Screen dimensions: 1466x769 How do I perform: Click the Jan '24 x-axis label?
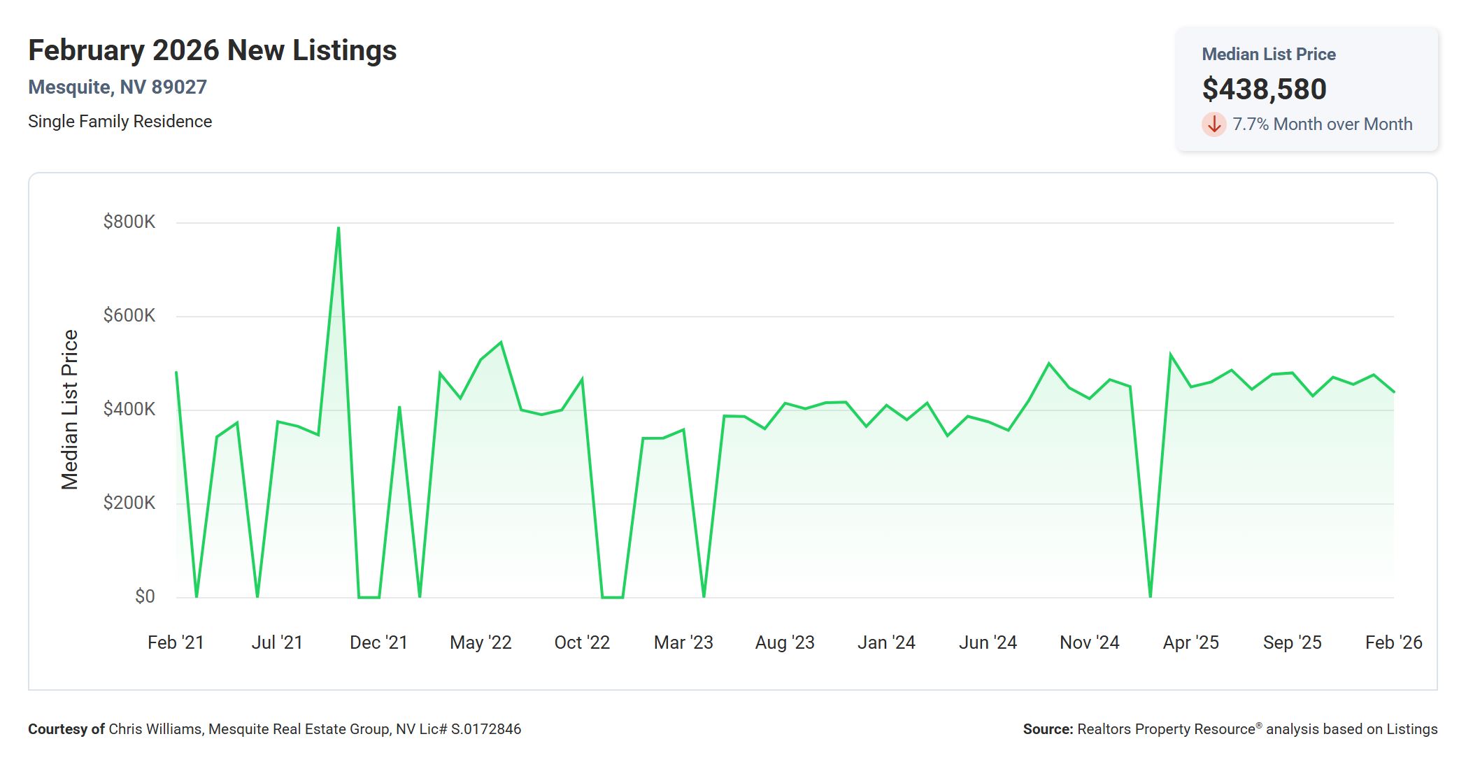886,642
